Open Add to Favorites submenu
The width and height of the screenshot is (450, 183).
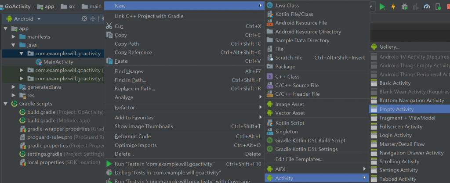point(184,118)
